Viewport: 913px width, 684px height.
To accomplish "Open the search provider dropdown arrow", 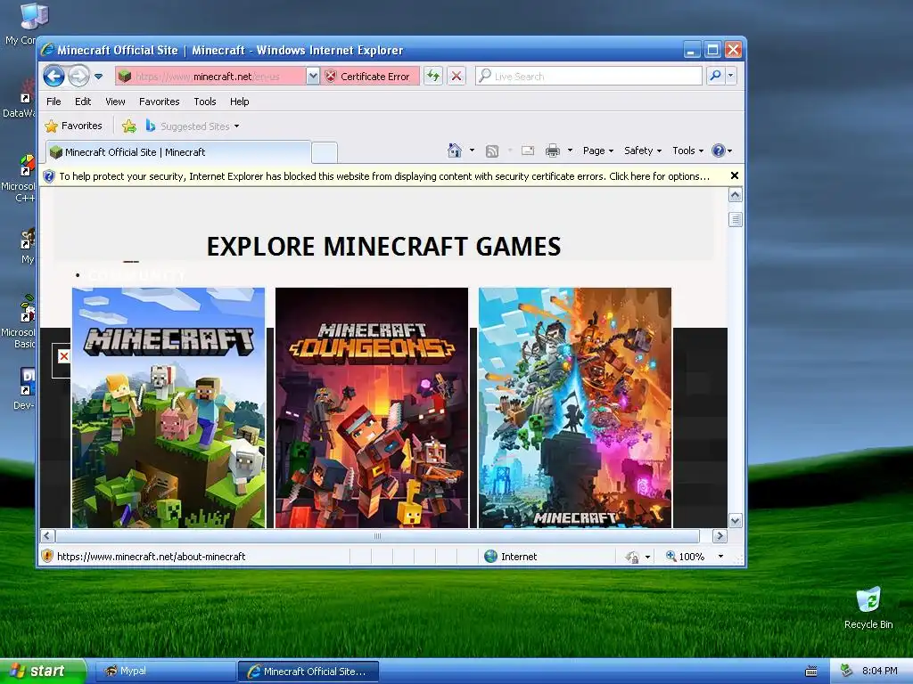I will point(731,76).
